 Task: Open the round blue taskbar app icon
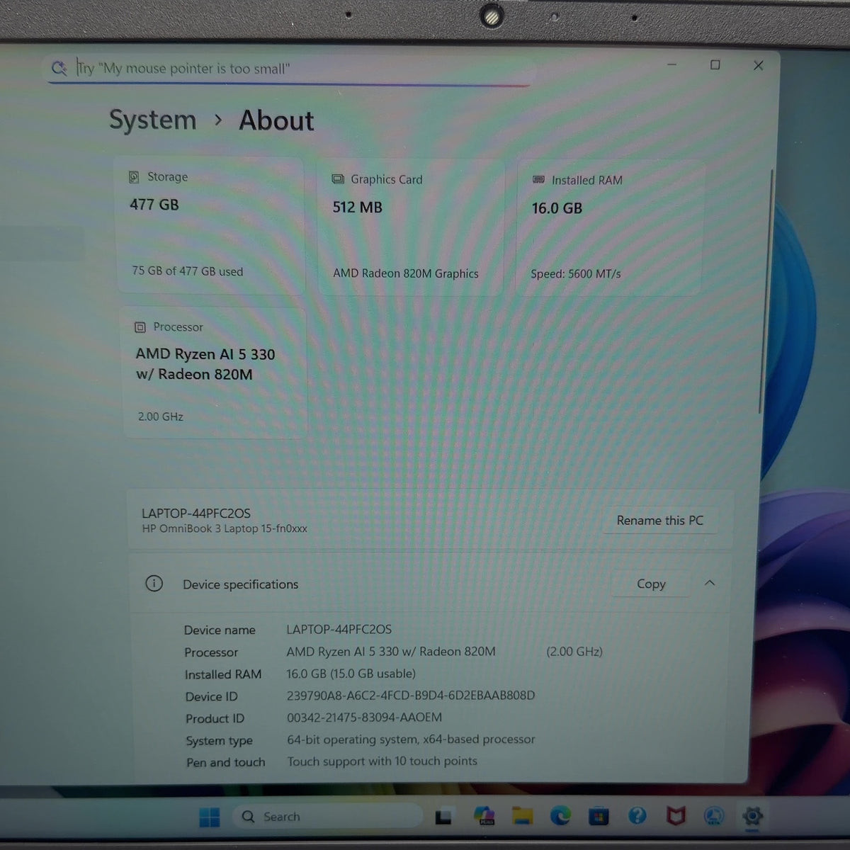[x=714, y=816]
